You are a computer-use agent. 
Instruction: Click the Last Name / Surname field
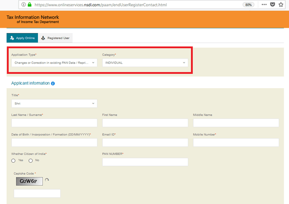[54, 123]
